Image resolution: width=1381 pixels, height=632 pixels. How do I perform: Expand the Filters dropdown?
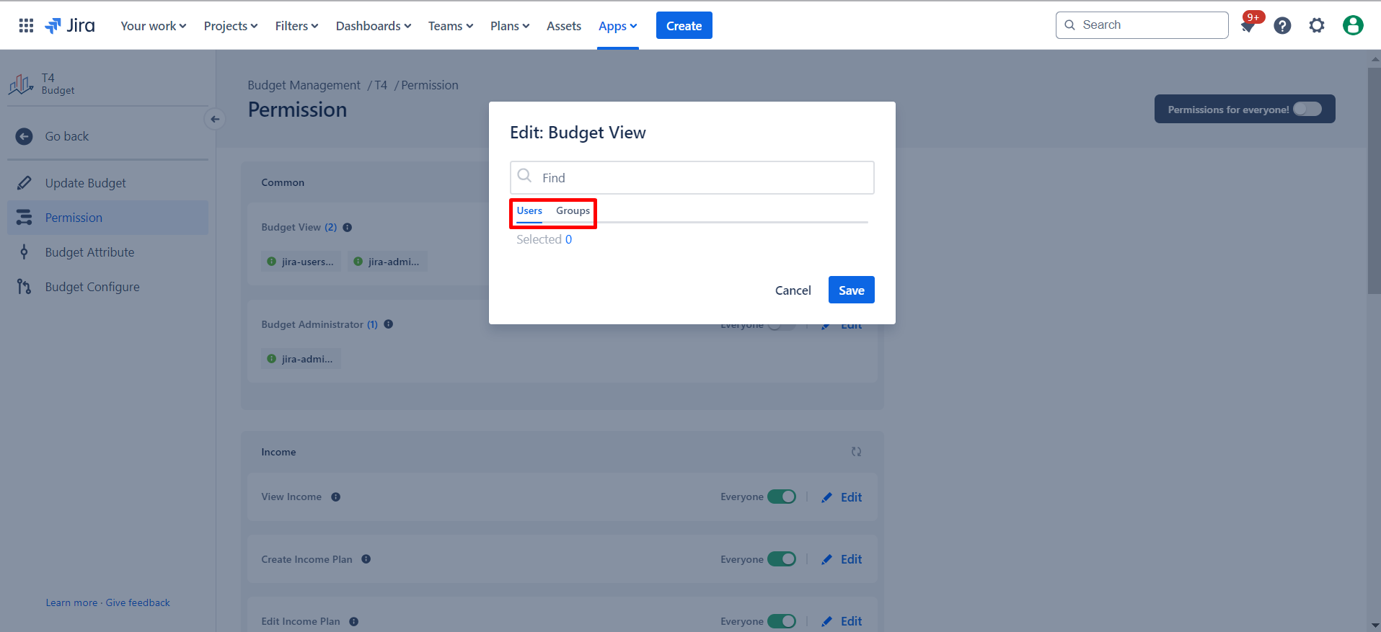(296, 26)
